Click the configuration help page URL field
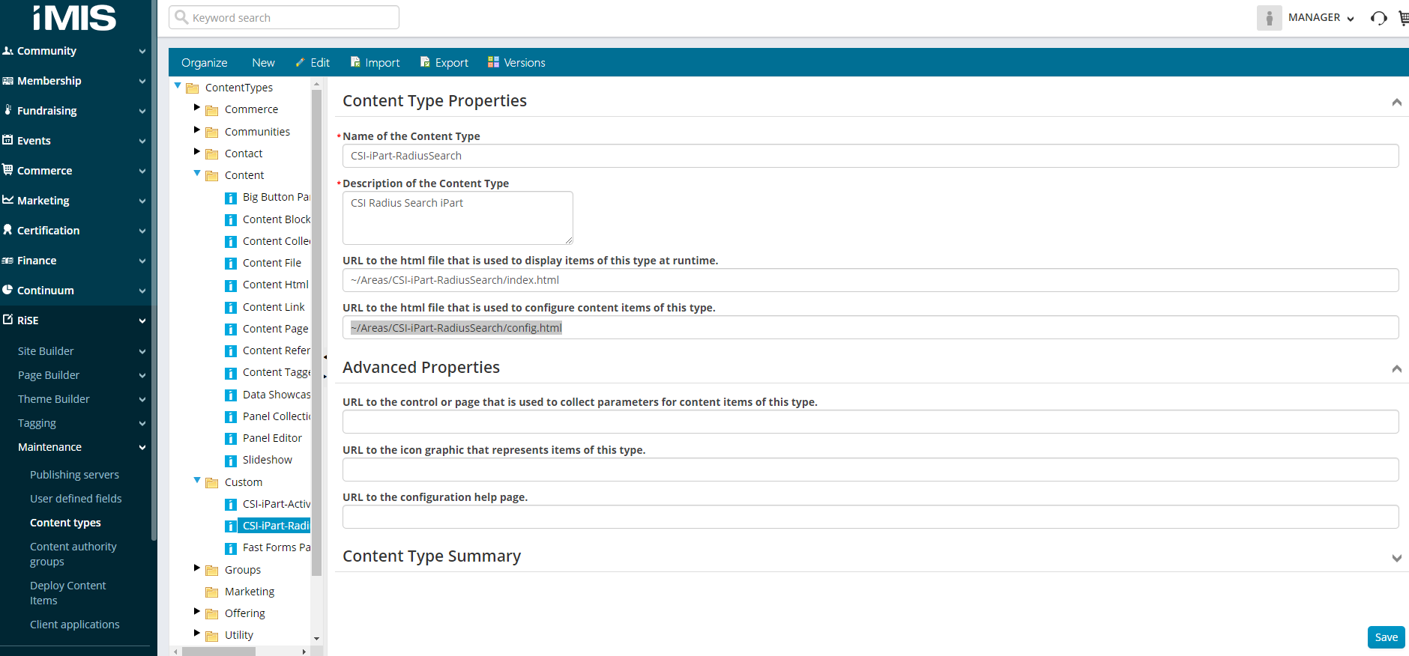 [x=870, y=517]
